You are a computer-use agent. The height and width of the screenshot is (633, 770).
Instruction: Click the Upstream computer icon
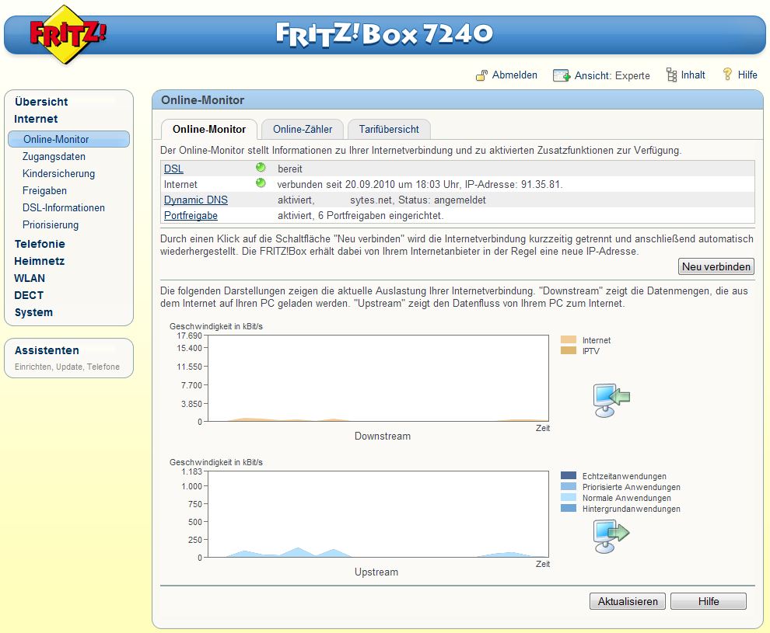pos(611,536)
